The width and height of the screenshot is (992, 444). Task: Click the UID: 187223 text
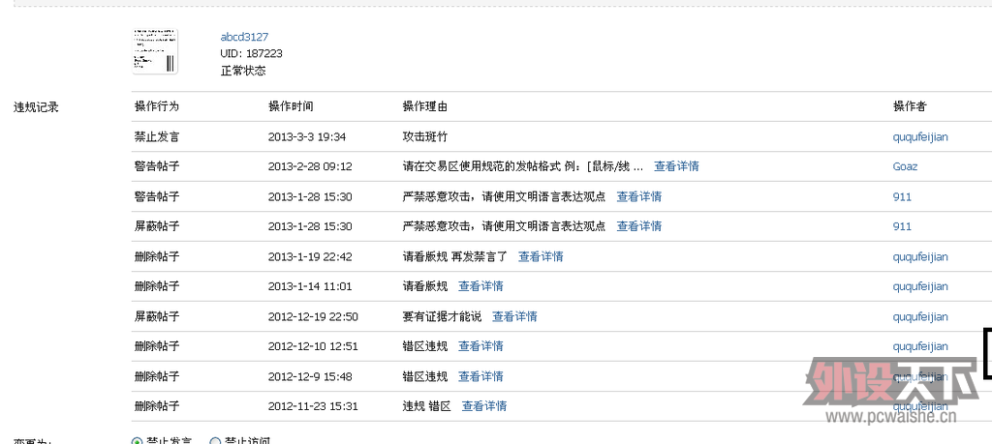coord(251,53)
